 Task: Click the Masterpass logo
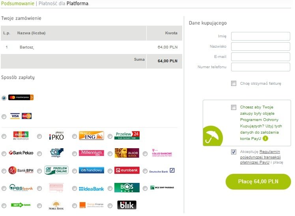point(21,97)
